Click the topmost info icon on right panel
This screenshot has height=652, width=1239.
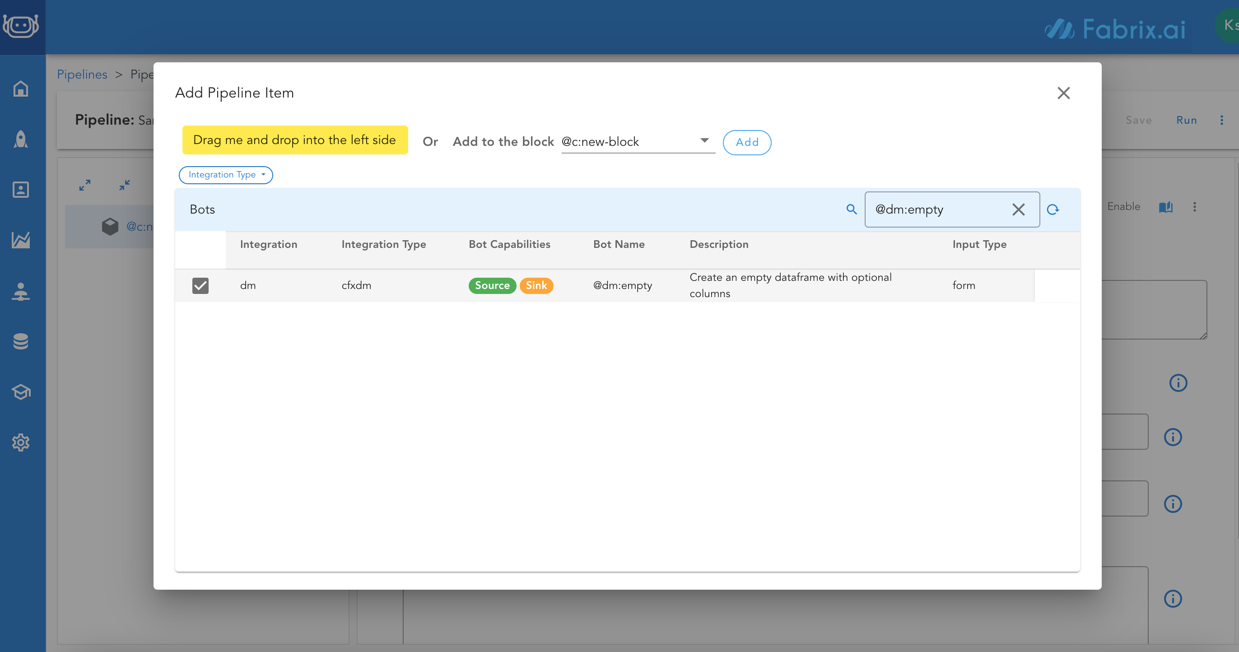click(1178, 383)
